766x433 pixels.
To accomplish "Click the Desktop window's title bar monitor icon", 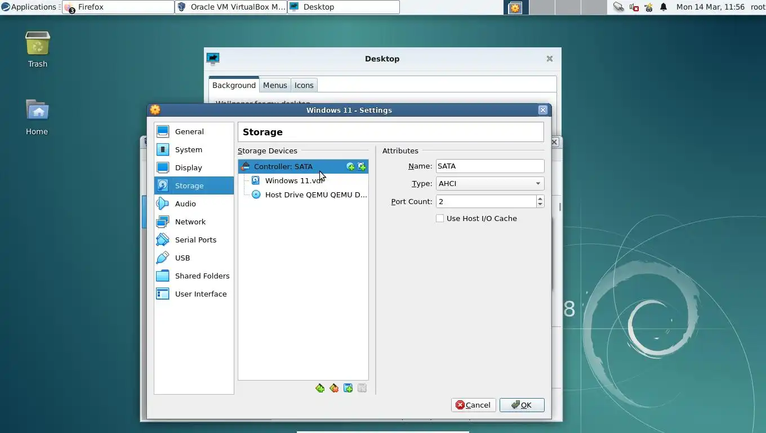I will (x=213, y=59).
